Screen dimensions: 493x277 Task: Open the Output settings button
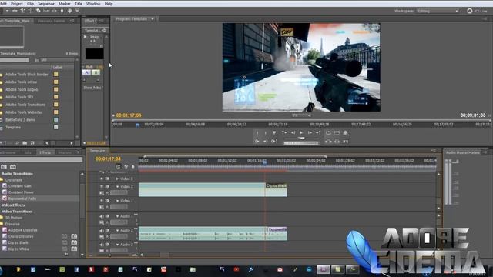pyautogui.click(x=346, y=133)
